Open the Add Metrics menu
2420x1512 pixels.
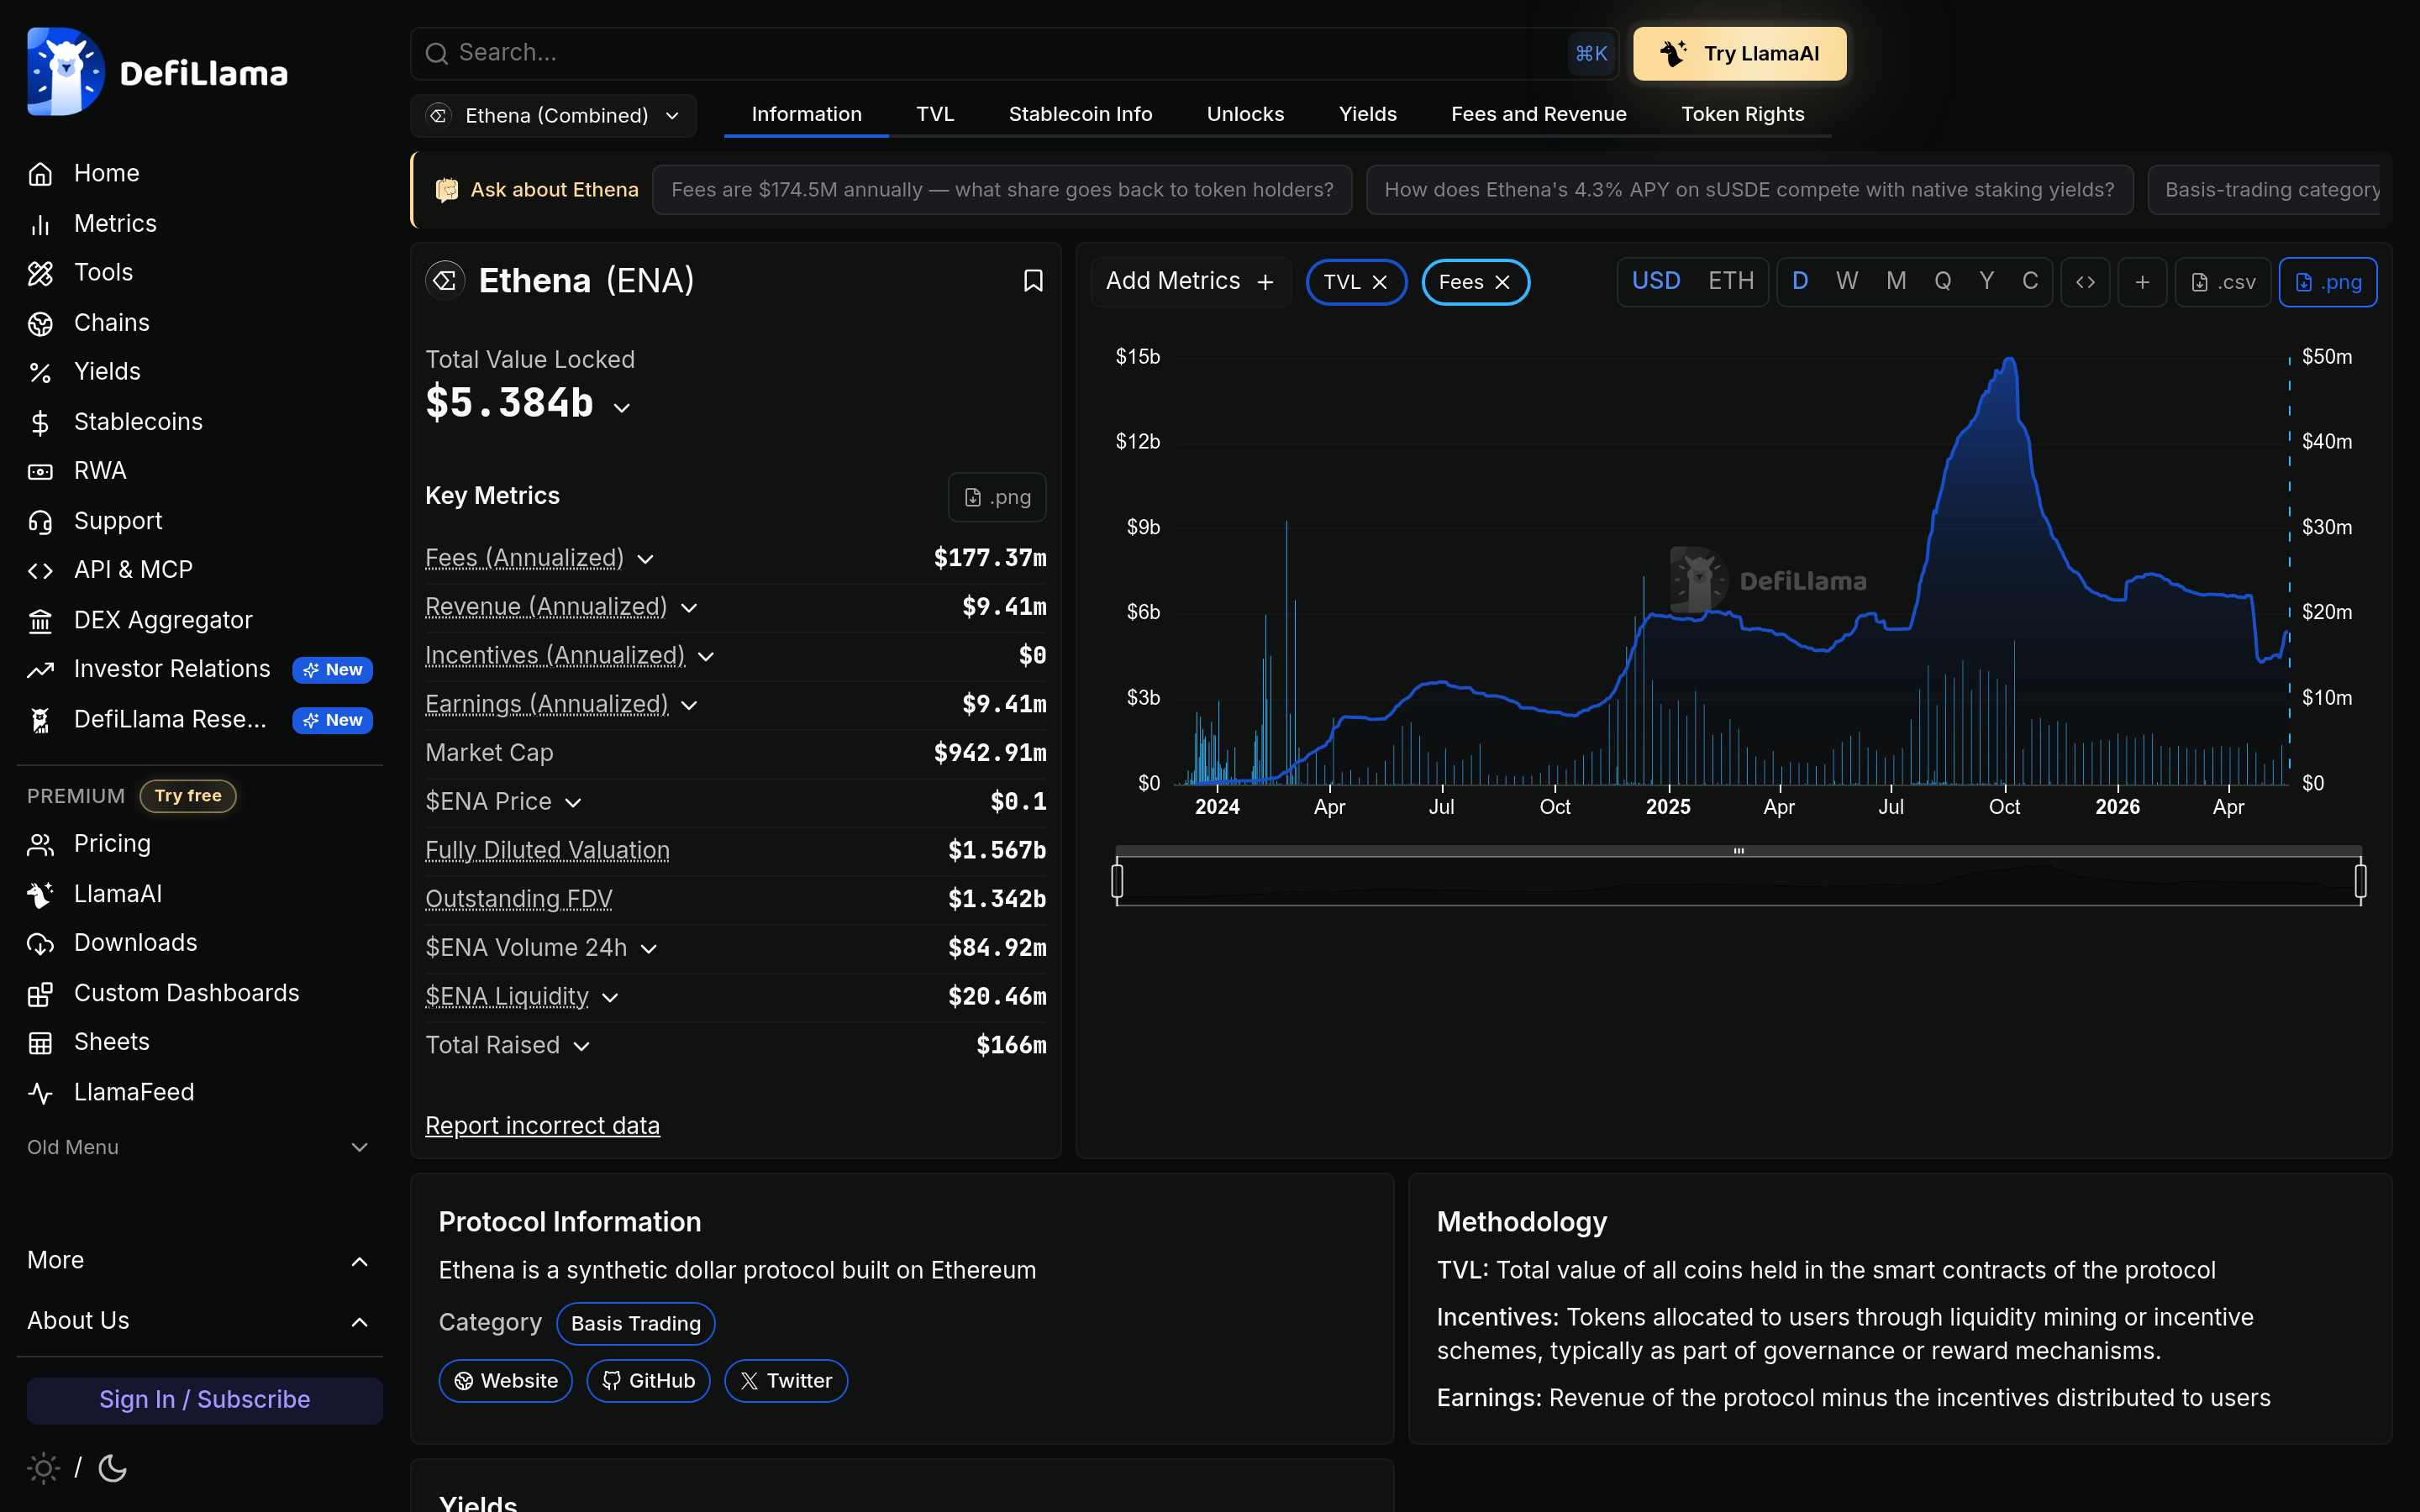pyautogui.click(x=1190, y=282)
